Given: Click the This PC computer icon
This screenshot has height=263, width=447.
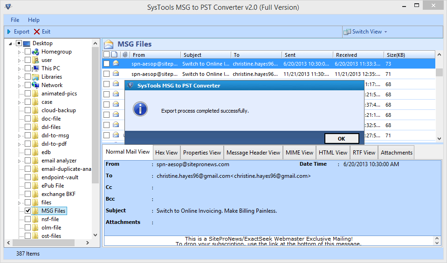Looking at the screenshot, I should point(35,68).
